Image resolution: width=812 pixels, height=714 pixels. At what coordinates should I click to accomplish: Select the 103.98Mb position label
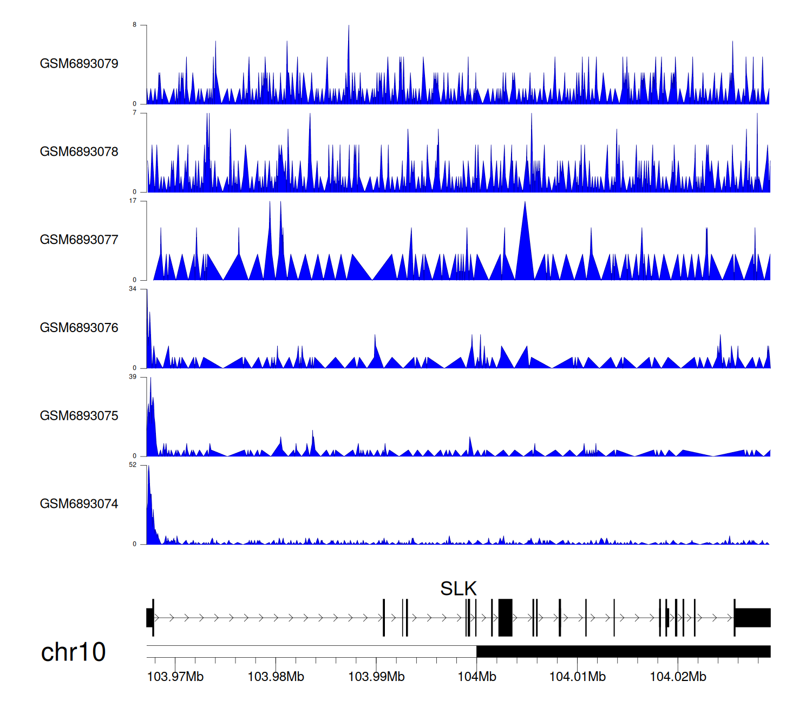[x=276, y=677]
